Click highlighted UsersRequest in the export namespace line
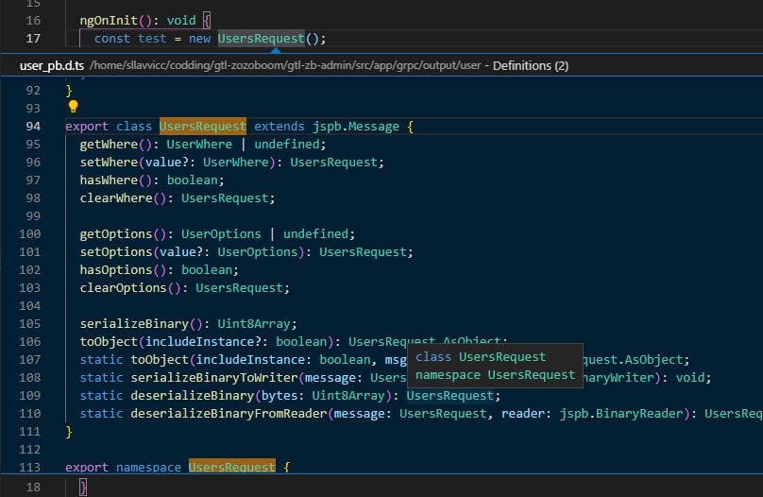 232,467
